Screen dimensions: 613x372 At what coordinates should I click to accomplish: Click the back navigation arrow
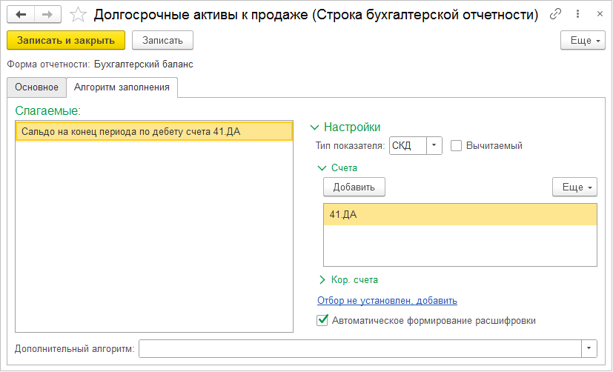21,15
